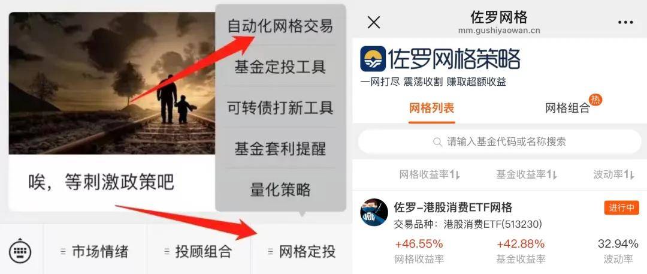The width and height of the screenshot is (647, 274).
Task: Open the father and child article thumbnail
Action: tap(112, 83)
